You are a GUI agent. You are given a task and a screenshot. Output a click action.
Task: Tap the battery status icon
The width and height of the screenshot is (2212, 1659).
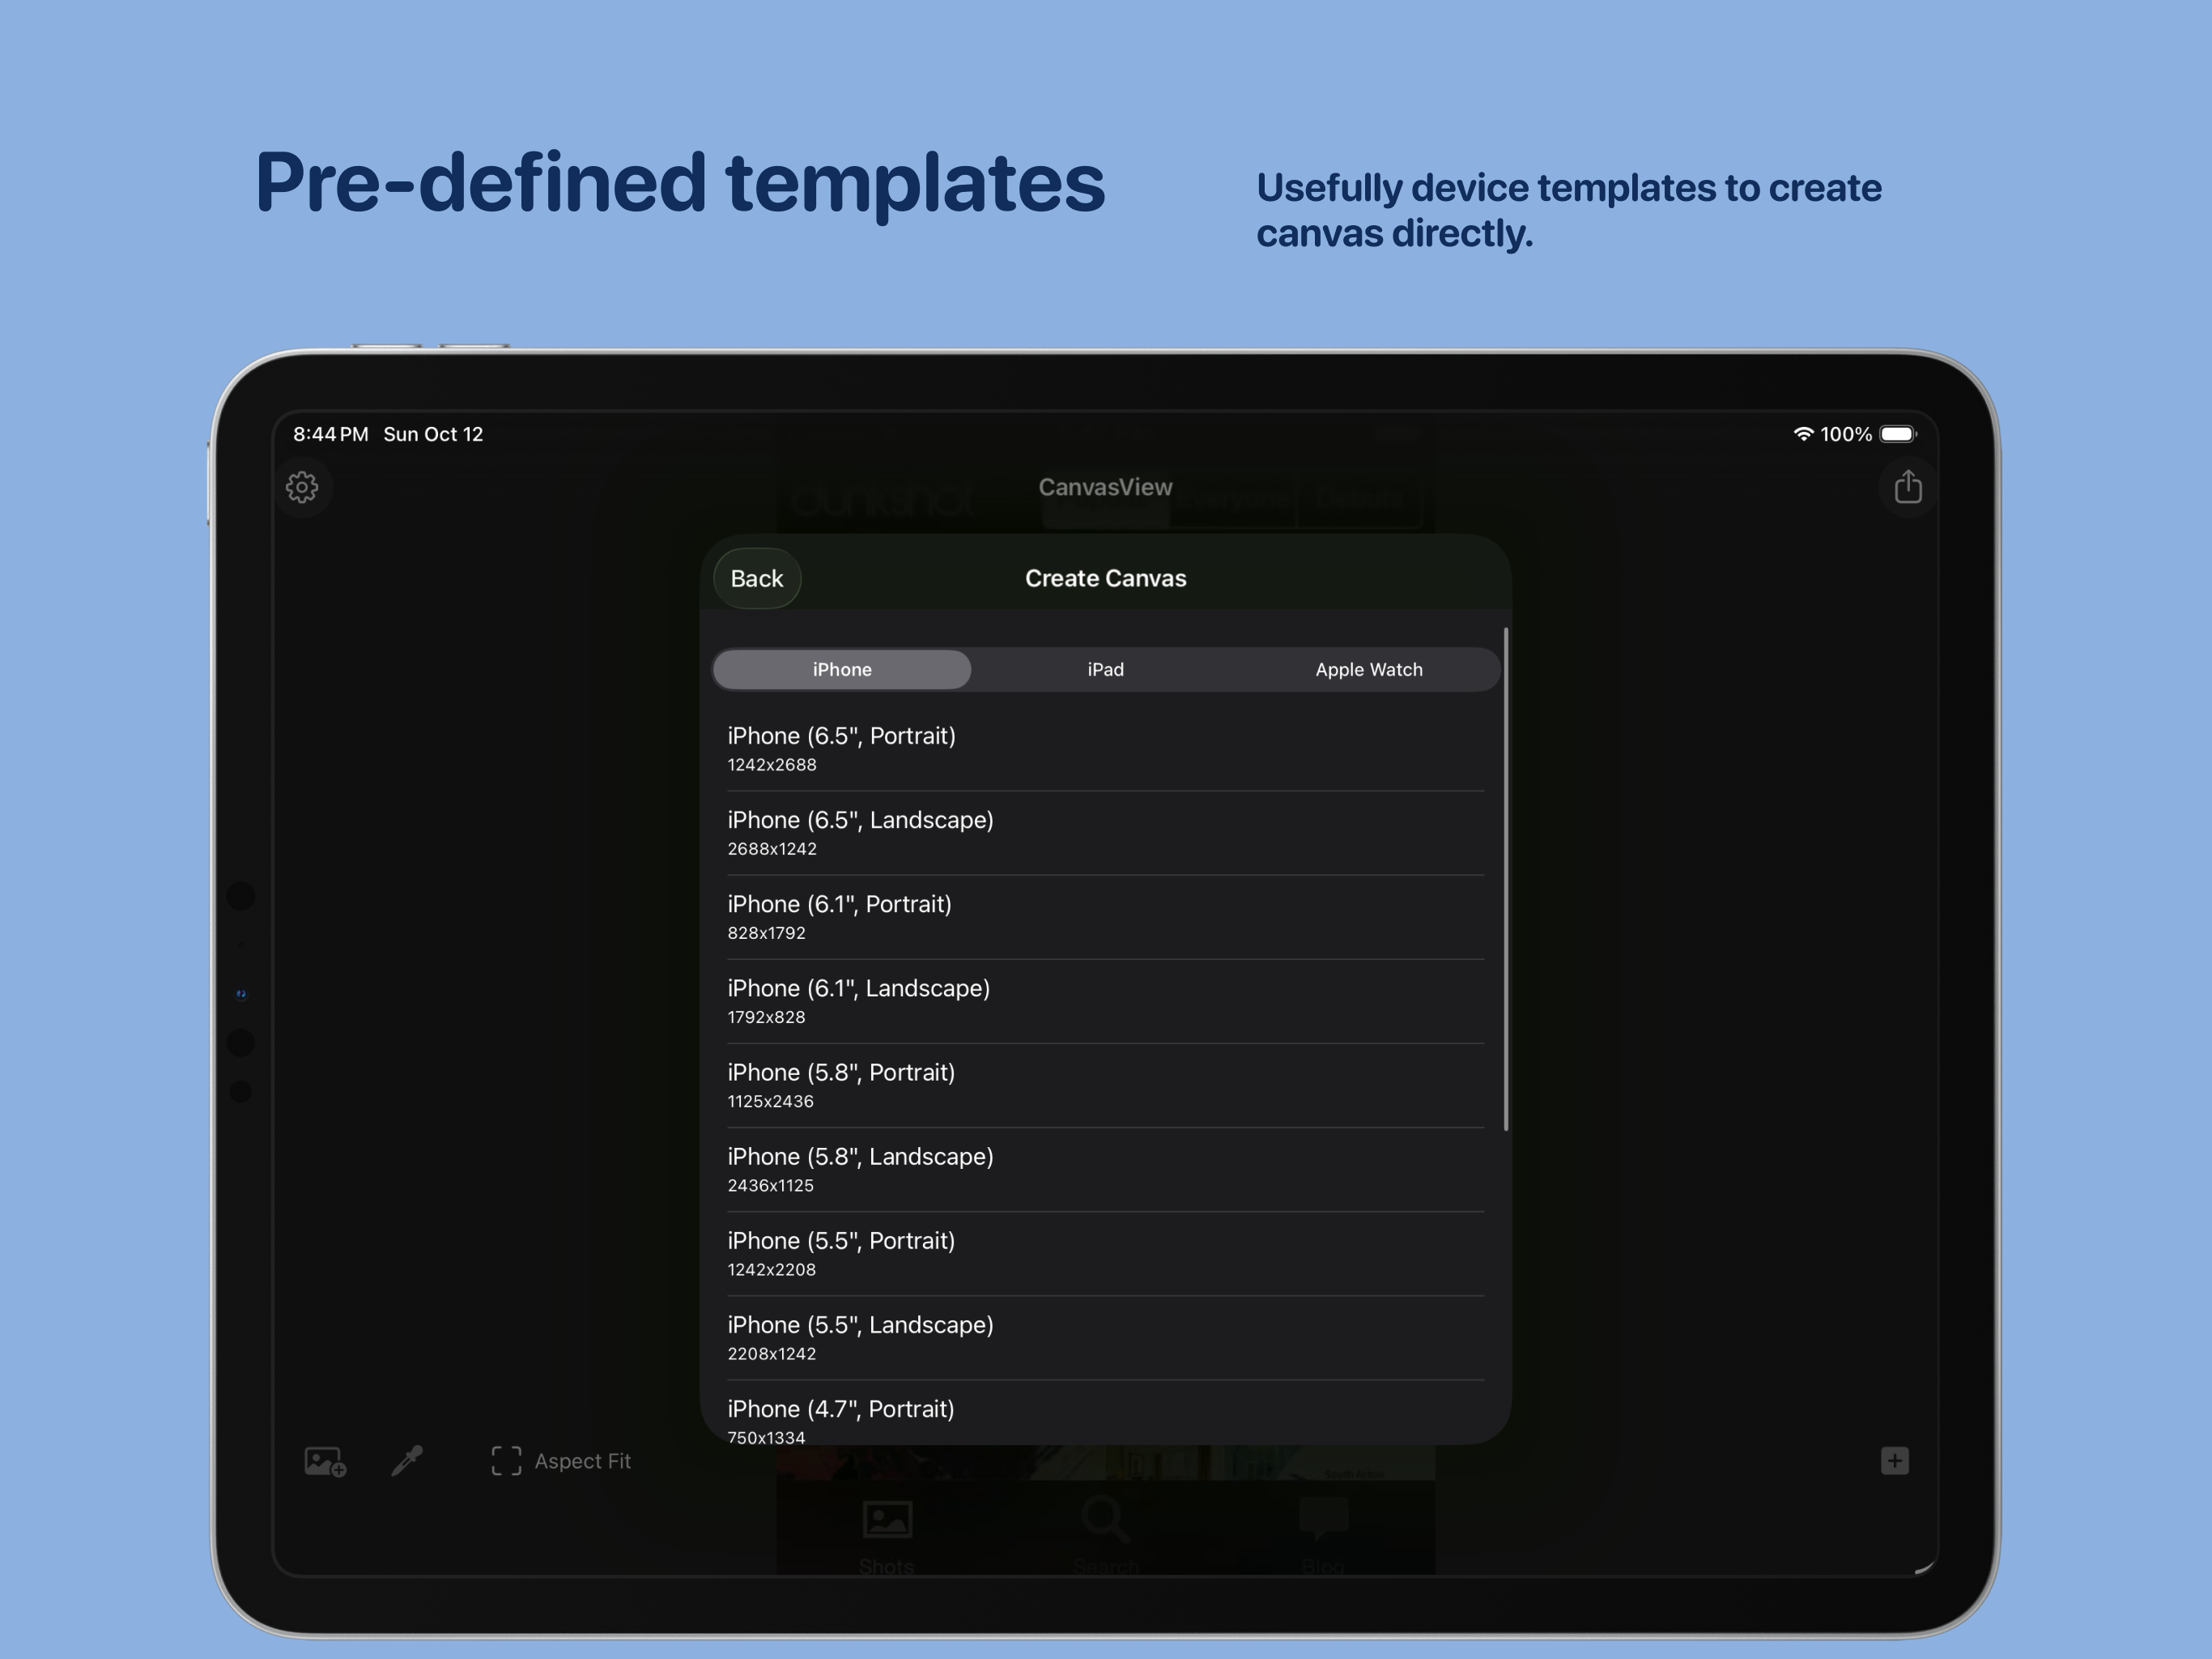coord(1898,434)
